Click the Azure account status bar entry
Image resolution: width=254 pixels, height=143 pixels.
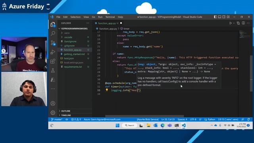[x=102, y=120]
